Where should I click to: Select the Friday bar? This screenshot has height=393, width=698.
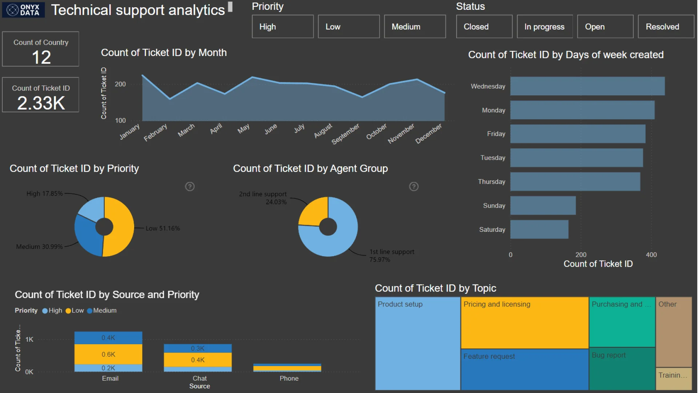[x=578, y=134]
